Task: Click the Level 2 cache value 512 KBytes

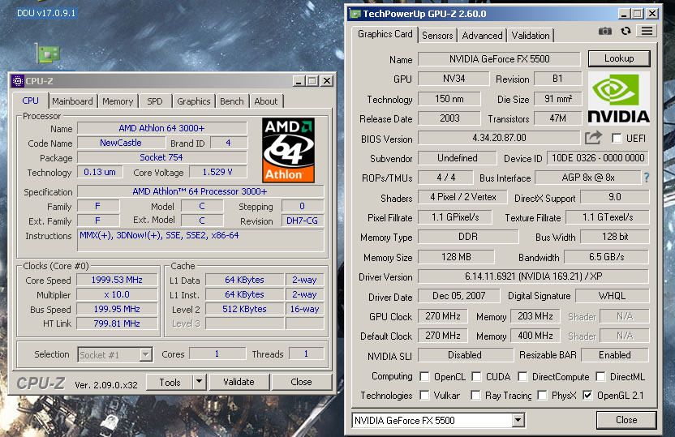Action: 244,309
